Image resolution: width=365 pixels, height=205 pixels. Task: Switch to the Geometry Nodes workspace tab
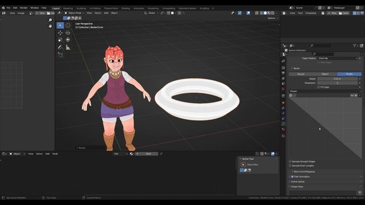pyautogui.click(x=188, y=9)
